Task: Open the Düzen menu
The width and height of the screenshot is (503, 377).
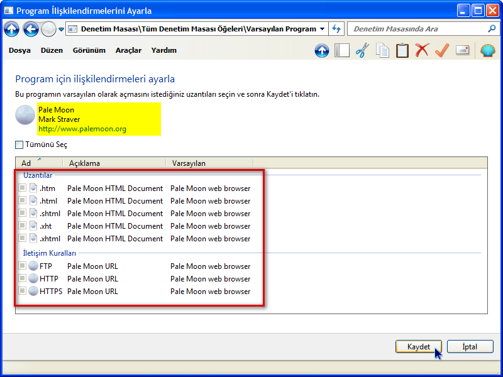Action: [52, 50]
